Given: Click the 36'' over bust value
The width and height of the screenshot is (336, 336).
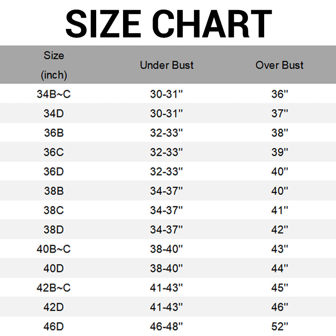Looking at the screenshot, I should point(279,94).
